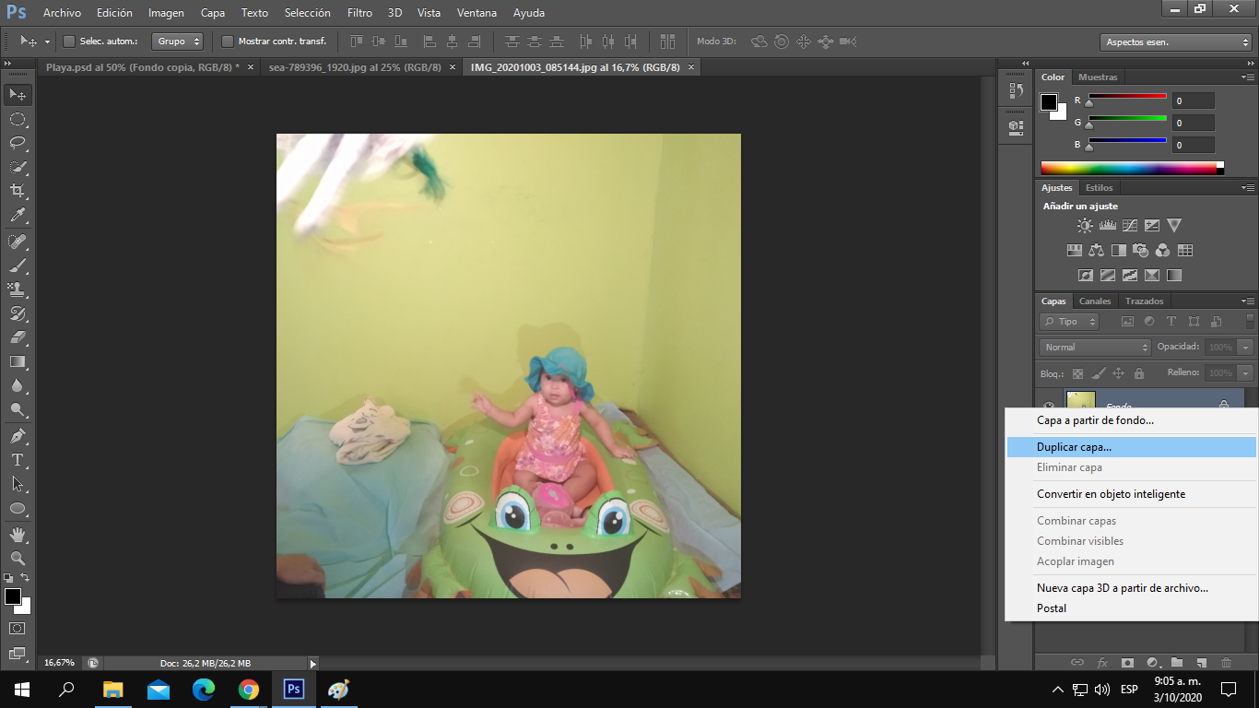Image resolution: width=1259 pixels, height=708 pixels.
Task: Add a Color Balance adjustment
Action: [x=1096, y=250]
